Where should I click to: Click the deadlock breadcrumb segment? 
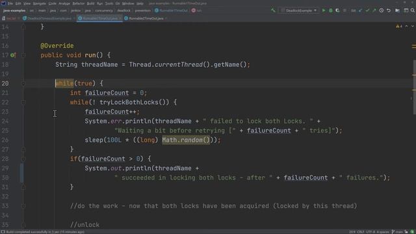tap(123, 10)
